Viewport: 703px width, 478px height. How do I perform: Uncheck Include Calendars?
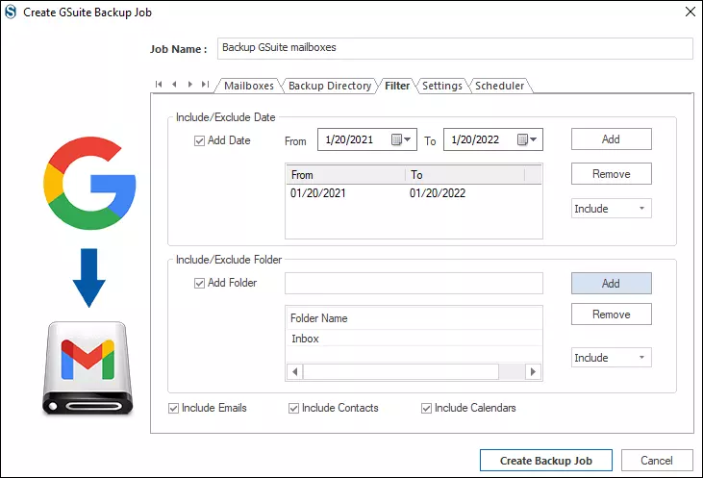(426, 408)
